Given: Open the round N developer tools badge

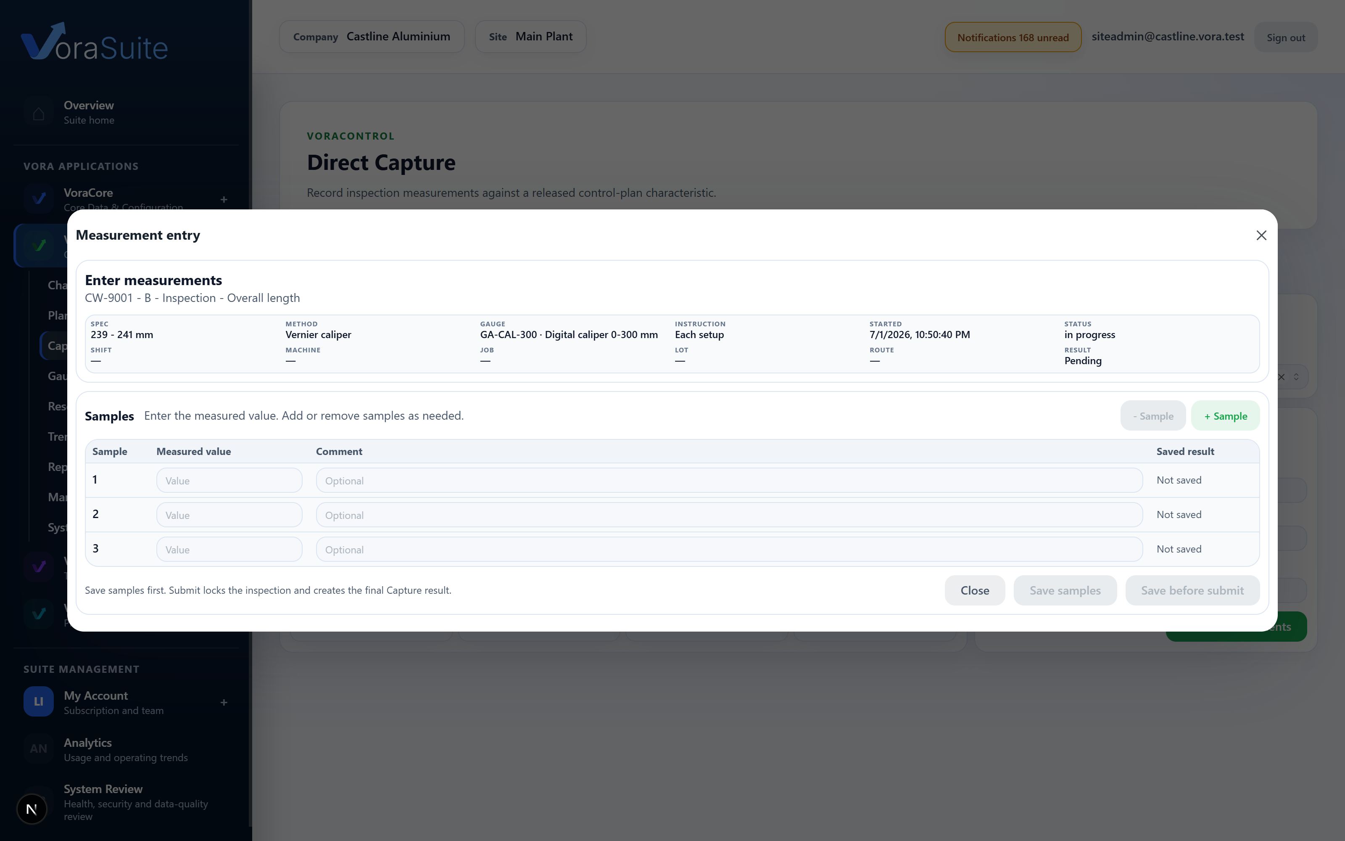Looking at the screenshot, I should [32, 809].
